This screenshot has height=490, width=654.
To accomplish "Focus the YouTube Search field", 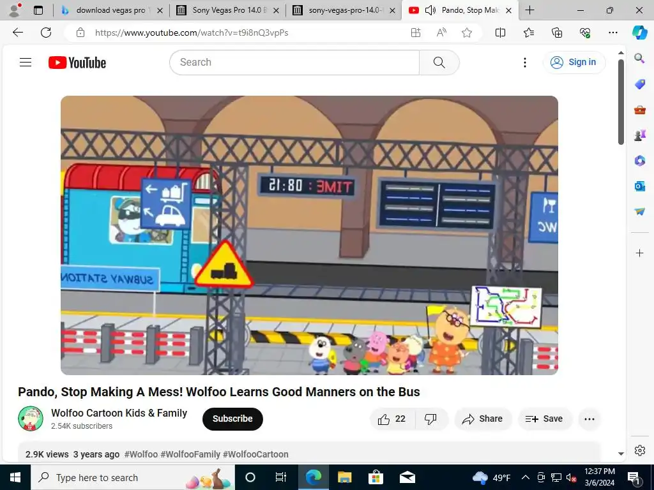I will point(294,63).
